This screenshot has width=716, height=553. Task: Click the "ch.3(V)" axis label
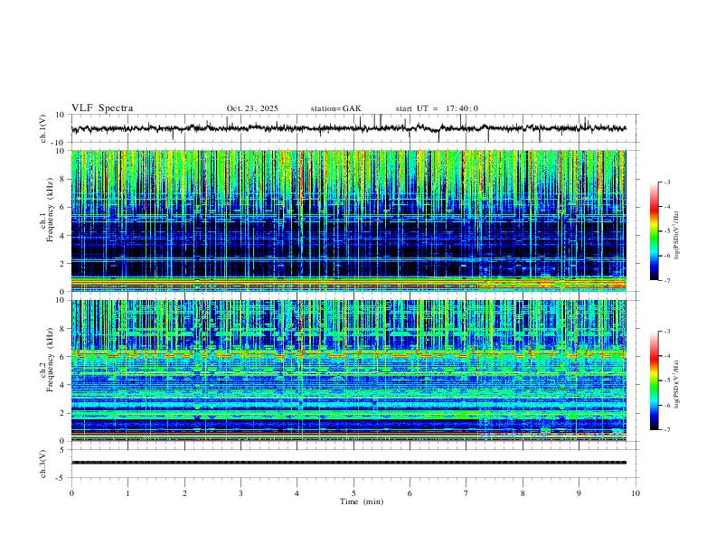pyautogui.click(x=43, y=464)
